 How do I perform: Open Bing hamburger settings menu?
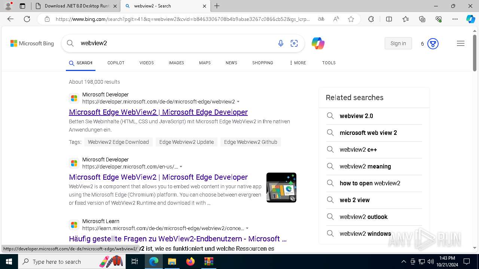pos(461,44)
